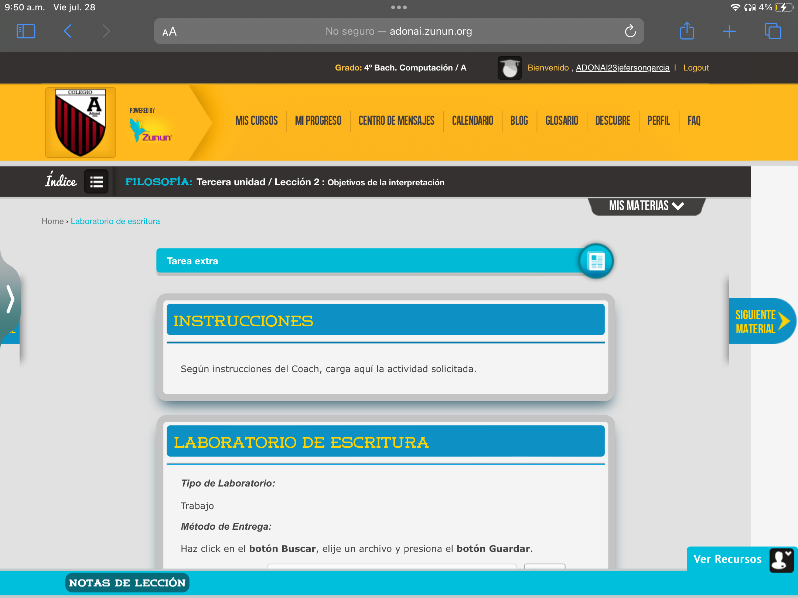This screenshot has width=798, height=598.
Task: Show all open tabs overview icon
Action: click(x=773, y=31)
